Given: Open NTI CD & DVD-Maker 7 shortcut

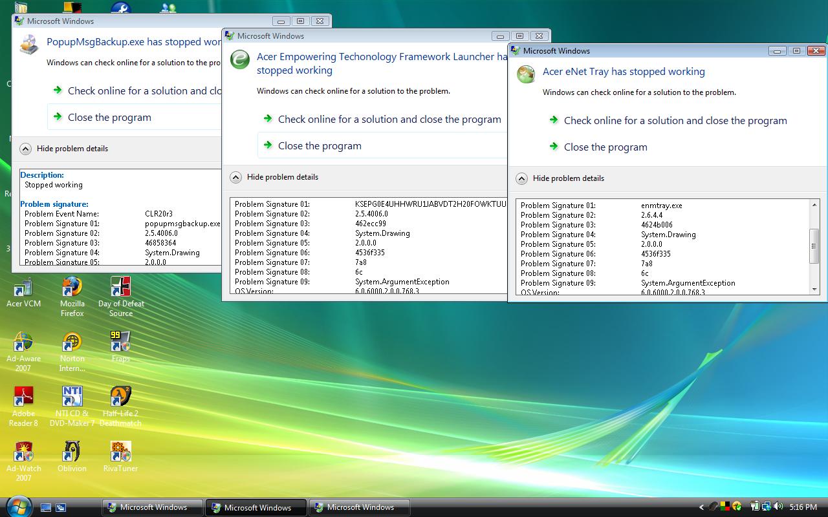Looking at the screenshot, I should point(72,397).
